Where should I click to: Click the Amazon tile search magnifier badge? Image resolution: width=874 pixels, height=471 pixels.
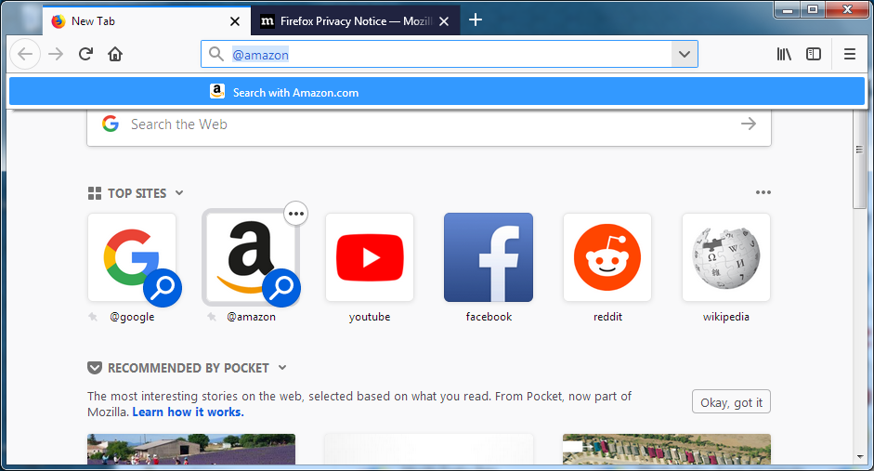tap(281, 288)
